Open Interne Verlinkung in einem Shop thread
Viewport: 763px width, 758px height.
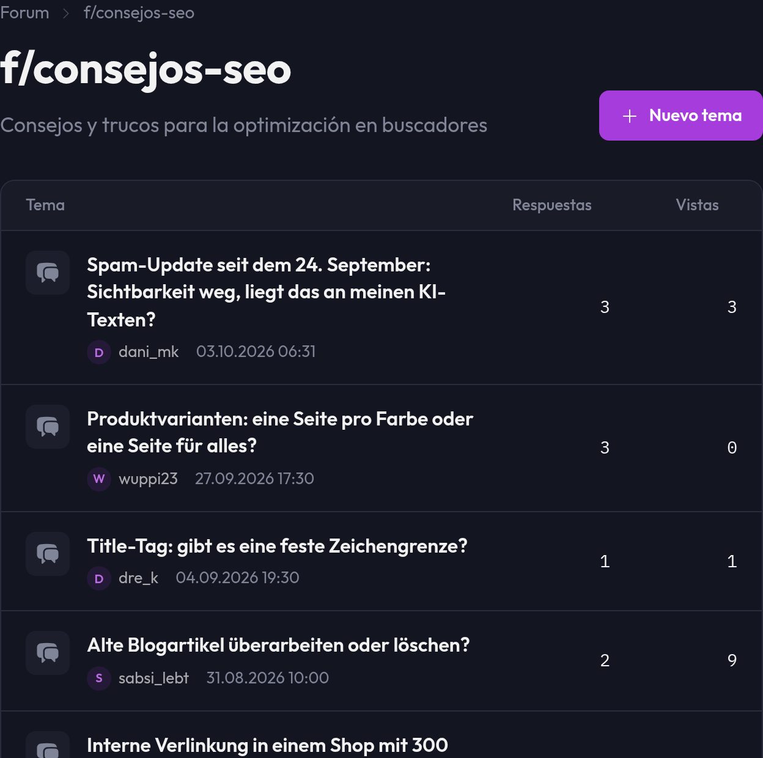[267, 745]
